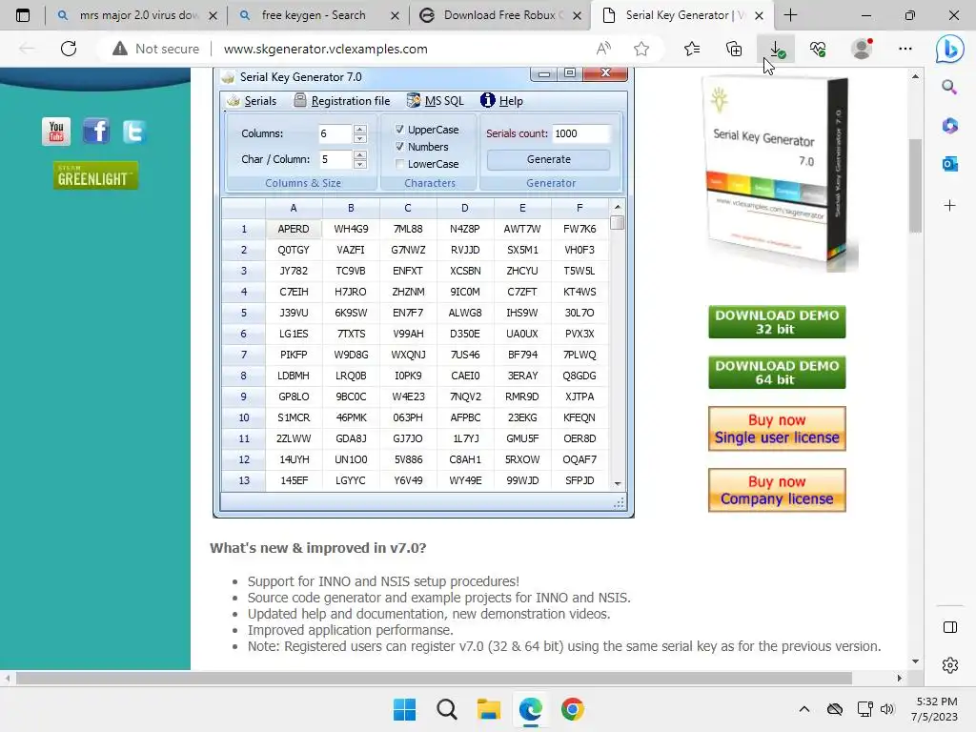Select row header 7 in the grid

(243, 355)
